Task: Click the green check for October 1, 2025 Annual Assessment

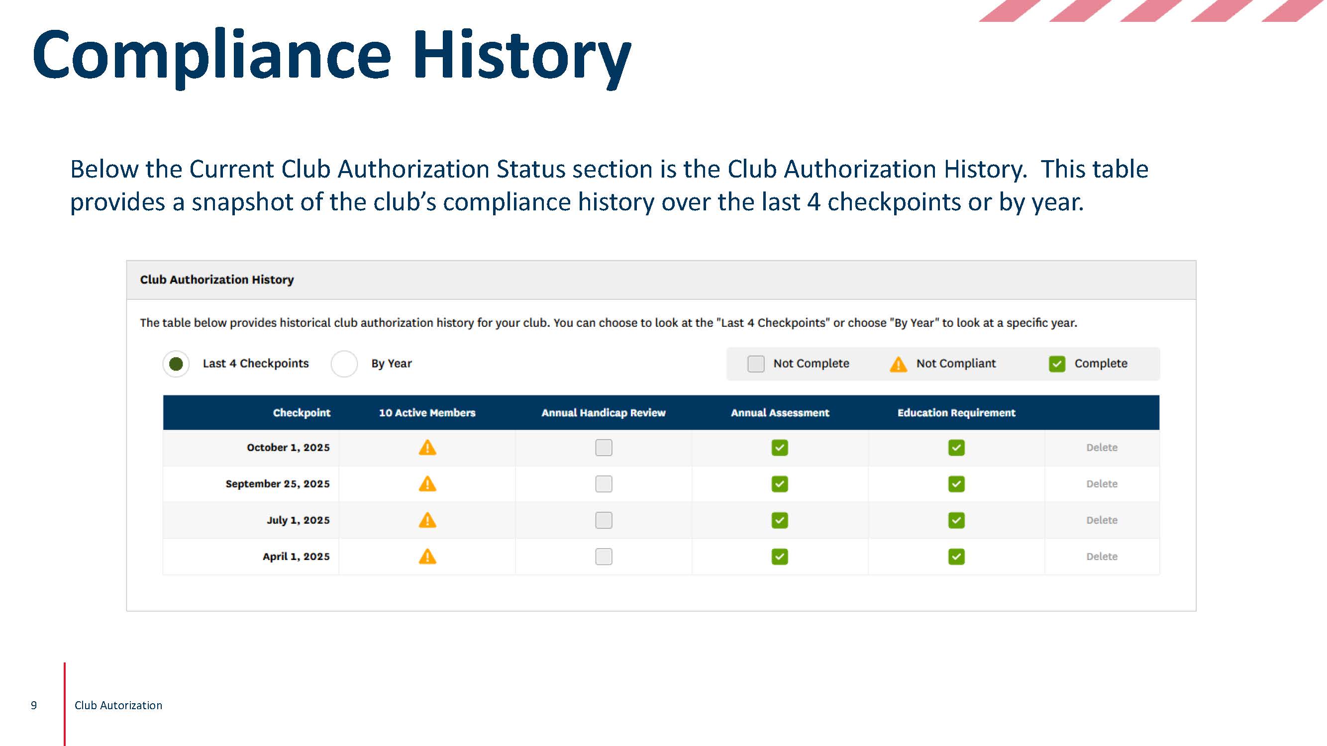Action: [779, 448]
